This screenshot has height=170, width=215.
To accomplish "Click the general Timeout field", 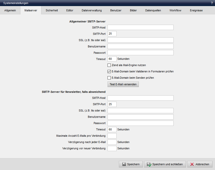I will [112, 59].
